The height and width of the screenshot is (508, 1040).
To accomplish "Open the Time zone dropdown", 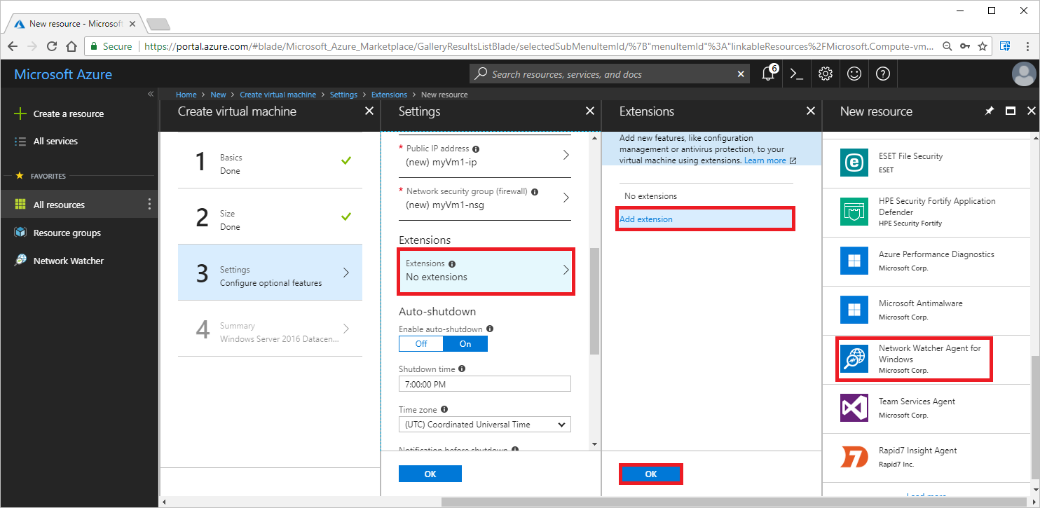I will (x=485, y=425).
